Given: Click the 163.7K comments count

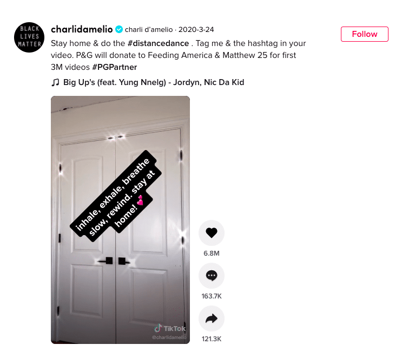Looking at the screenshot, I should tap(212, 296).
